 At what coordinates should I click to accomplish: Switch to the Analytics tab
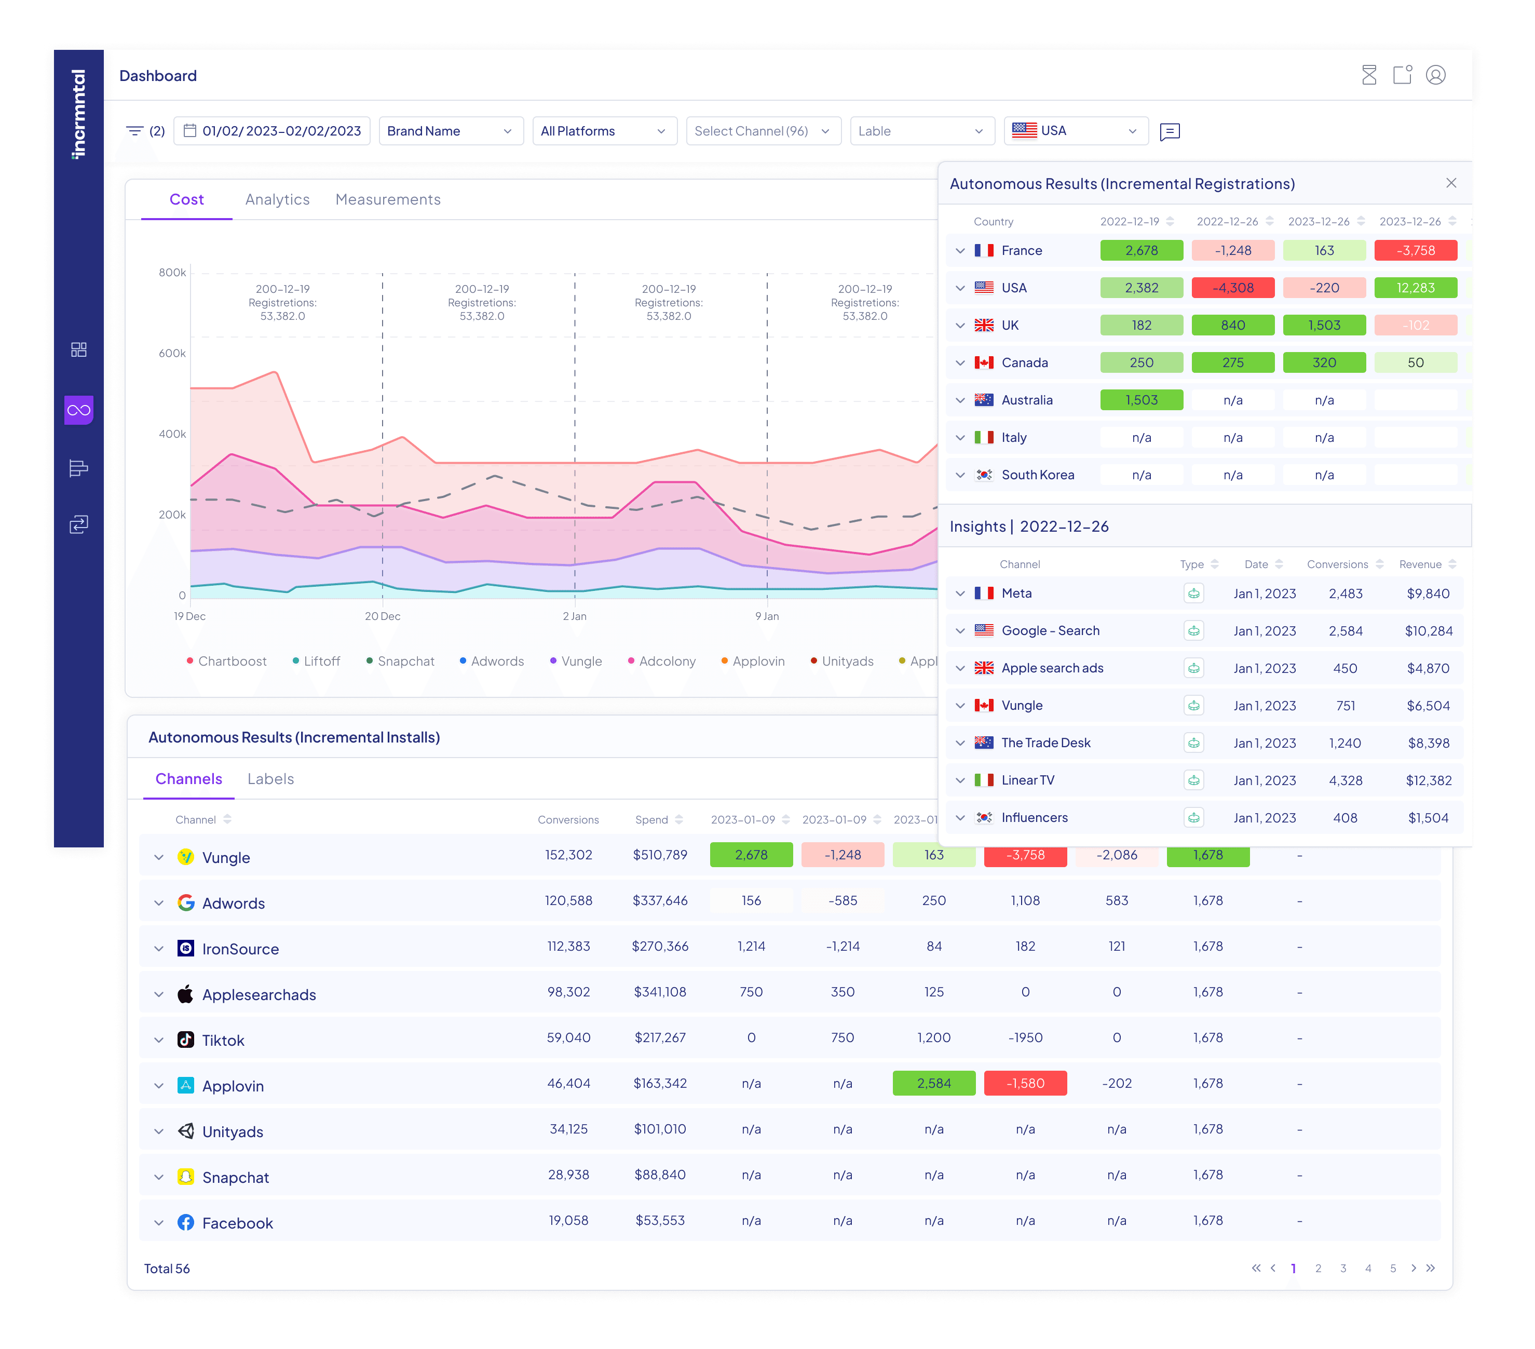pyautogui.click(x=277, y=199)
